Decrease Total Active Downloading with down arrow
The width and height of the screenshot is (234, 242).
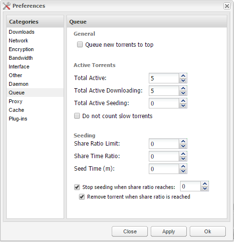pyautogui.click(x=183, y=93)
